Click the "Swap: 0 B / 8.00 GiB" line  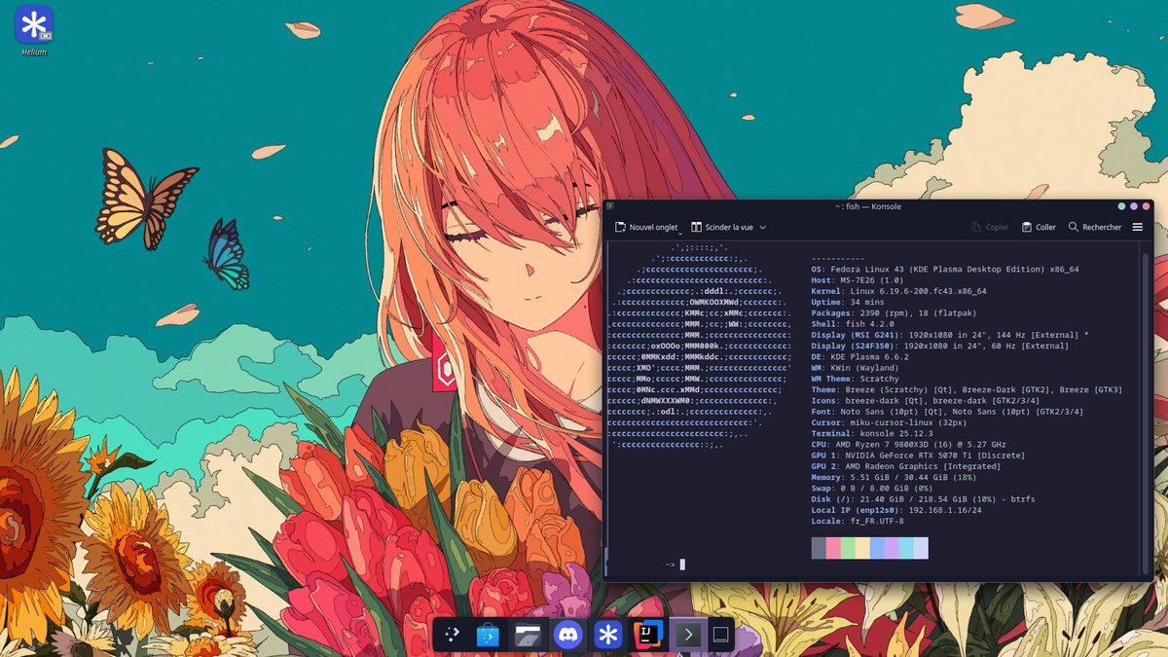click(874, 488)
